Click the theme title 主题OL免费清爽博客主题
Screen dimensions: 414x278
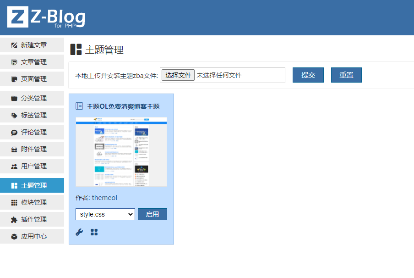(123, 106)
